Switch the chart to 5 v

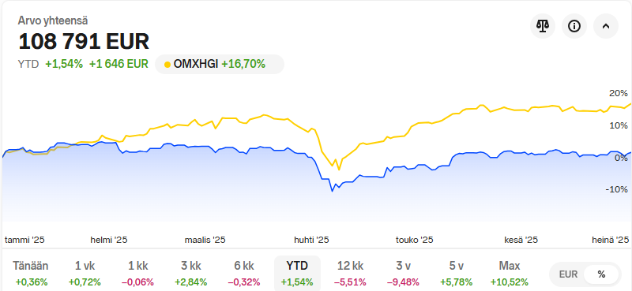(457, 273)
